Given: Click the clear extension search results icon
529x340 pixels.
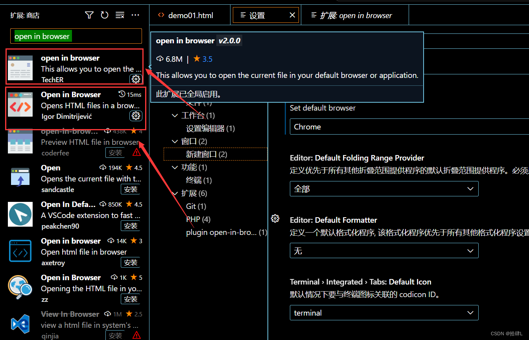Looking at the screenshot, I should [x=120, y=15].
